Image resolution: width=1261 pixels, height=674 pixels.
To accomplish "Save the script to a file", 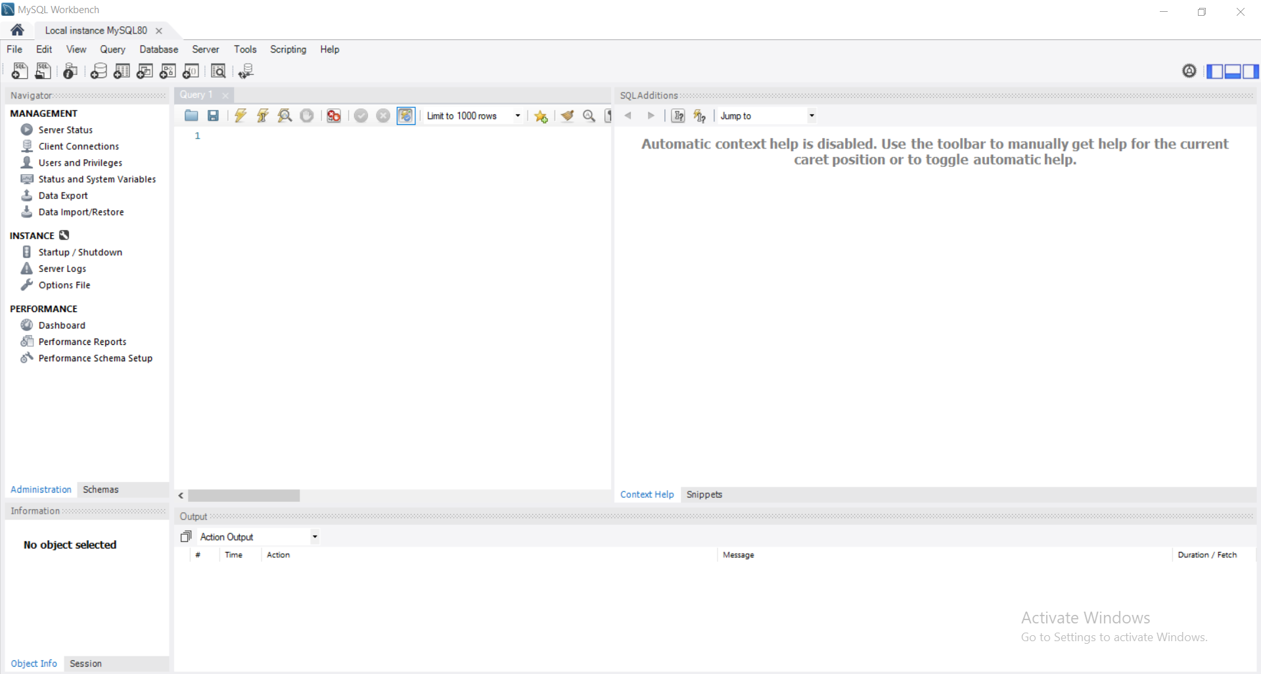I will [x=213, y=116].
